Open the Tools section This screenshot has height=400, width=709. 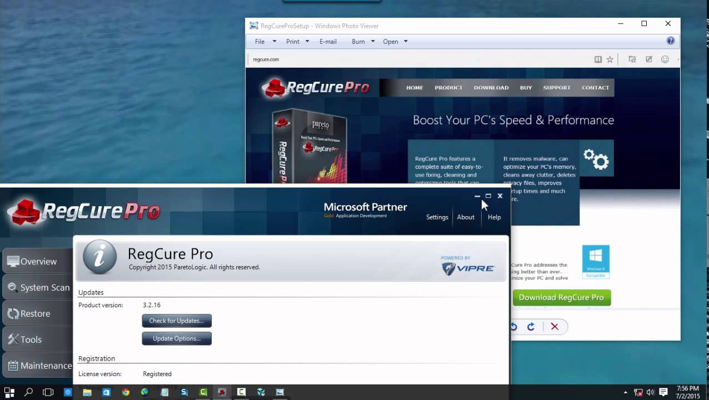pos(37,339)
